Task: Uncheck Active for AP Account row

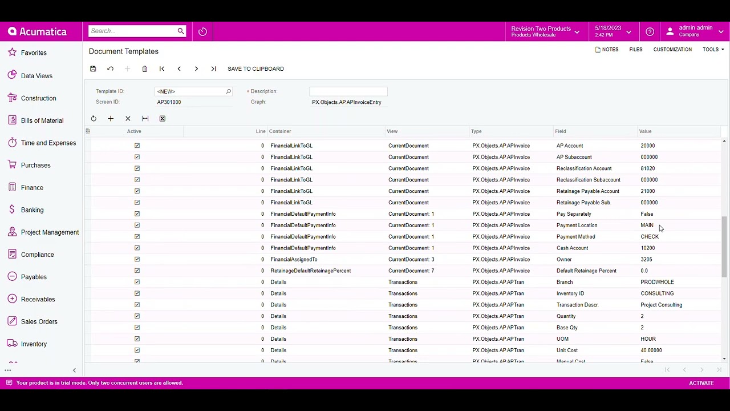Action: (x=137, y=146)
